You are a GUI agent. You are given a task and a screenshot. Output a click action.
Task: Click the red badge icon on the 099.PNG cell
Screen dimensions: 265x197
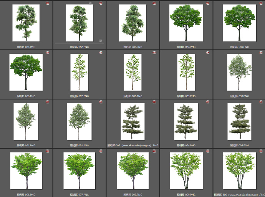pyautogui.click(x=207, y=151)
